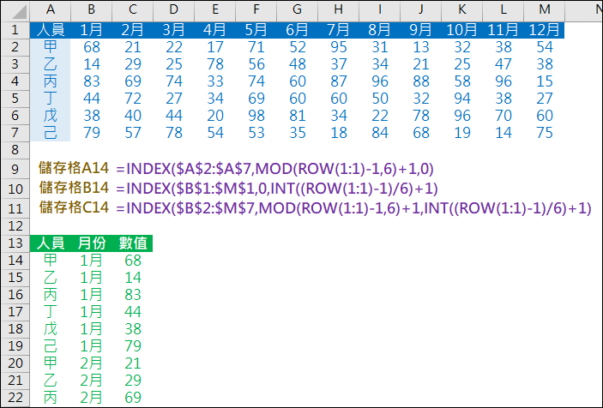
Task: Click cell C22 with value 69
Action: click(133, 397)
